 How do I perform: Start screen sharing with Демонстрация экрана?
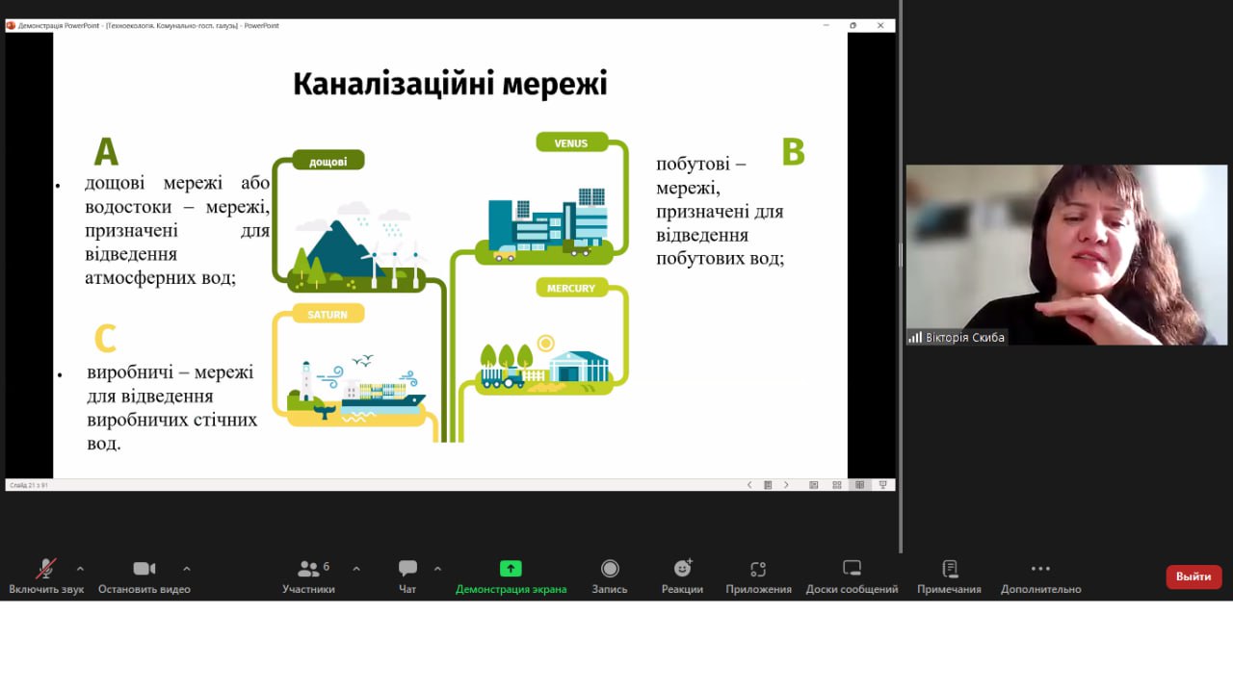[511, 577]
